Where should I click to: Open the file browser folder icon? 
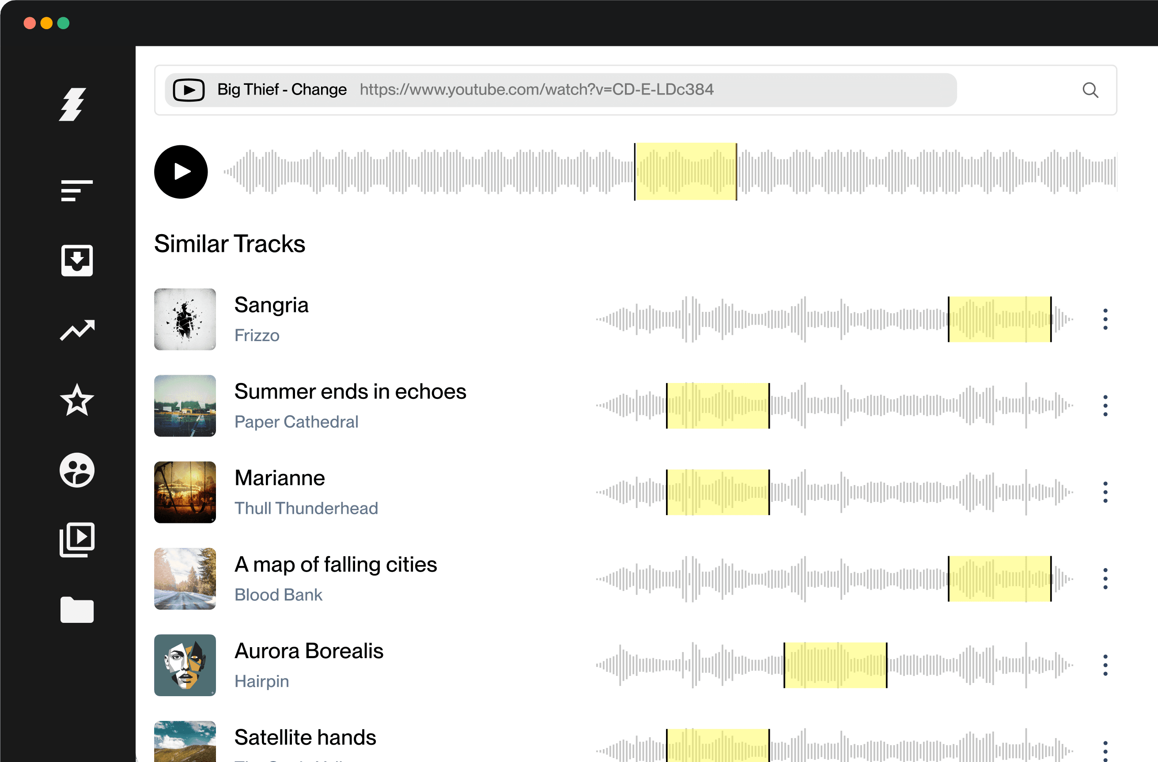click(x=76, y=610)
